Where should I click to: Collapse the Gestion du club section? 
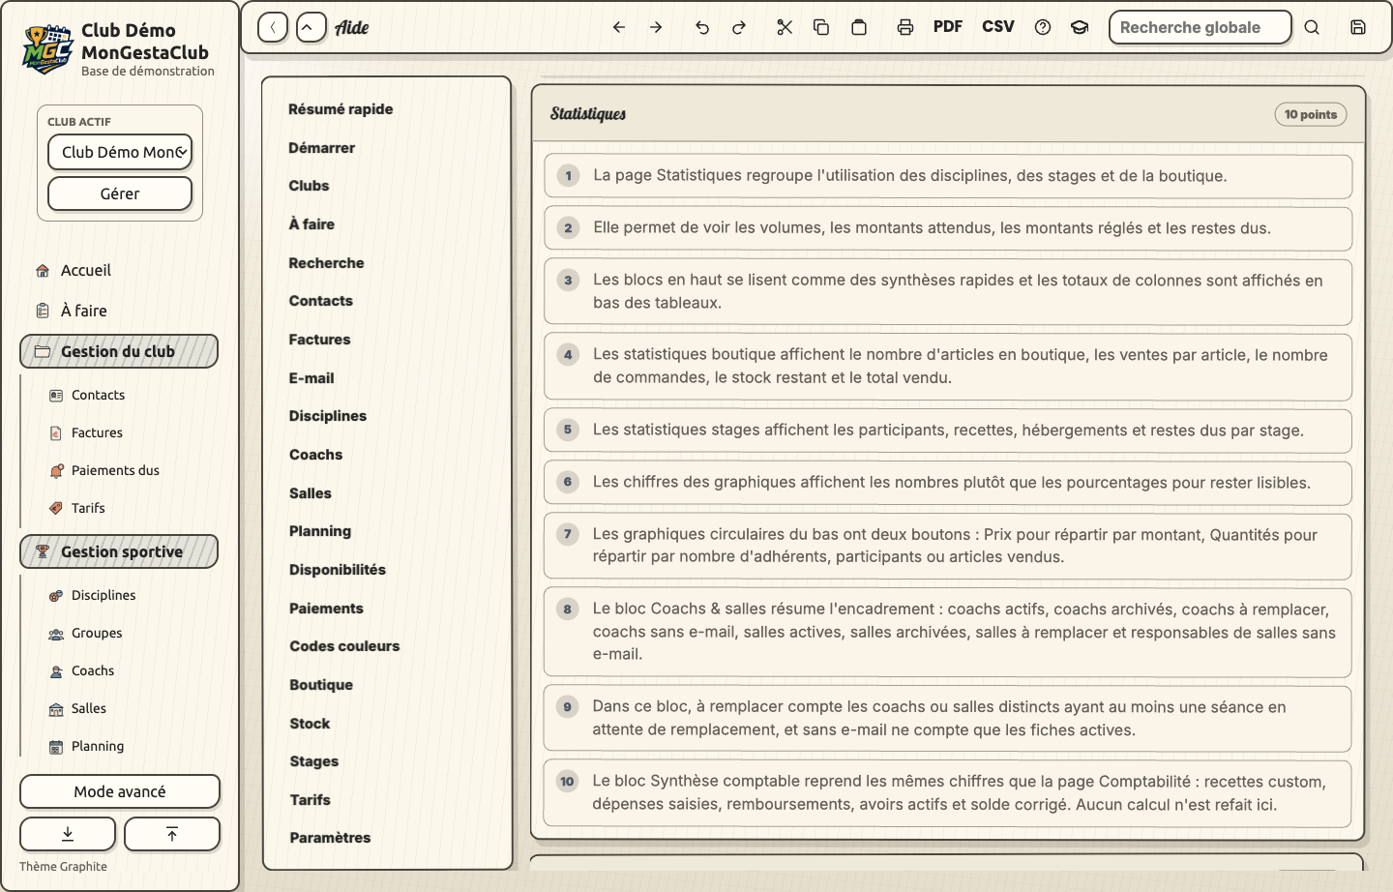[119, 351]
